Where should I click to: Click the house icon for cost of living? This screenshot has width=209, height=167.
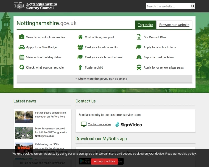(x=80, y=37)
